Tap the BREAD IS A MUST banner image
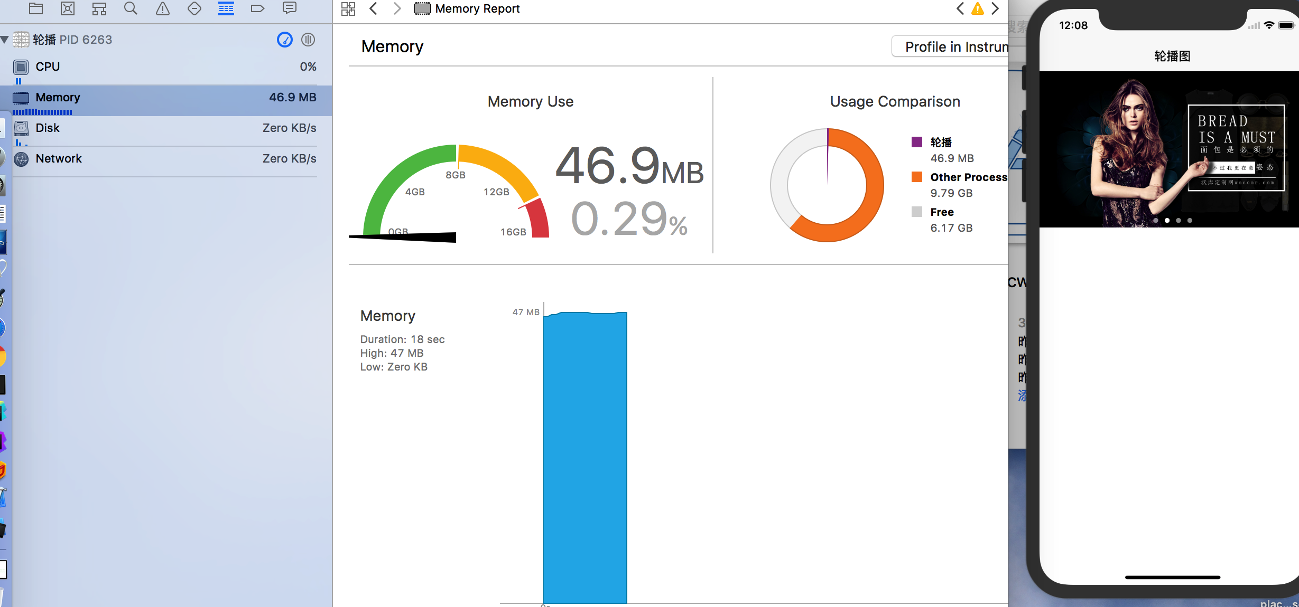 (x=1169, y=149)
